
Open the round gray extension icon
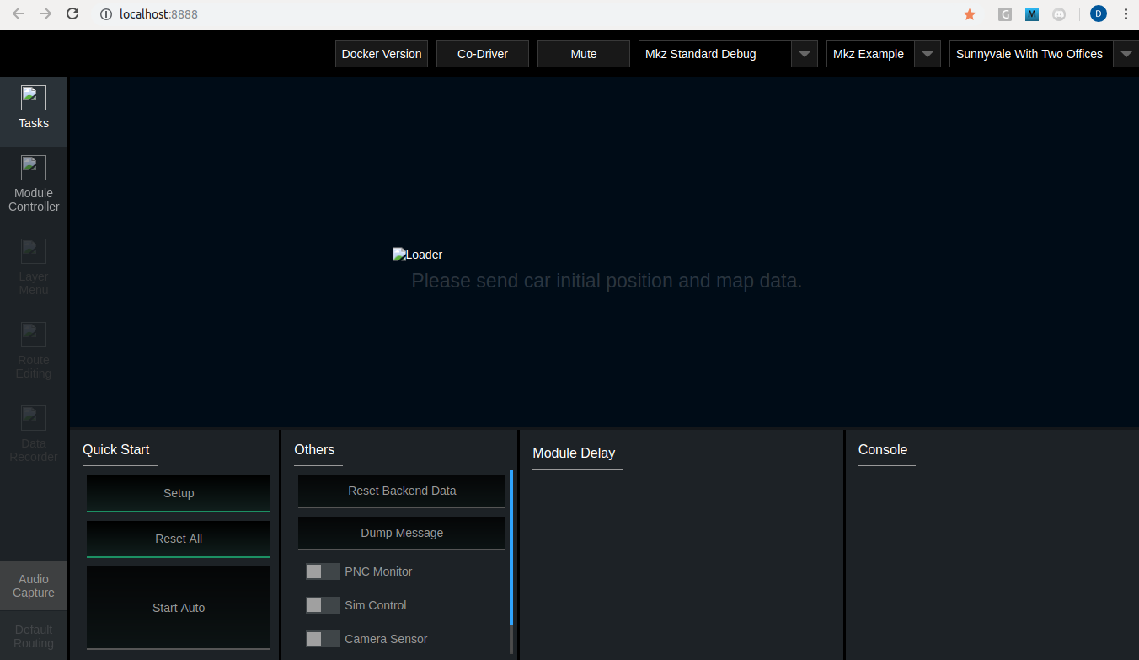click(x=1059, y=14)
